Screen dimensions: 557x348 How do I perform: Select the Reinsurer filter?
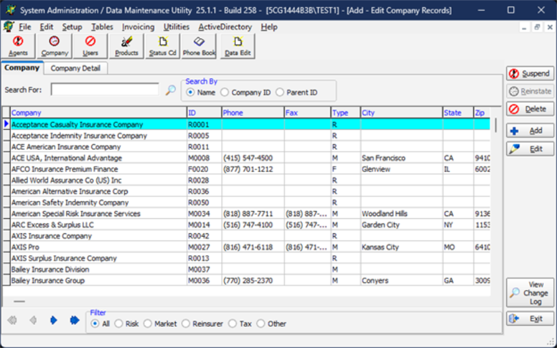pyautogui.click(x=202, y=324)
